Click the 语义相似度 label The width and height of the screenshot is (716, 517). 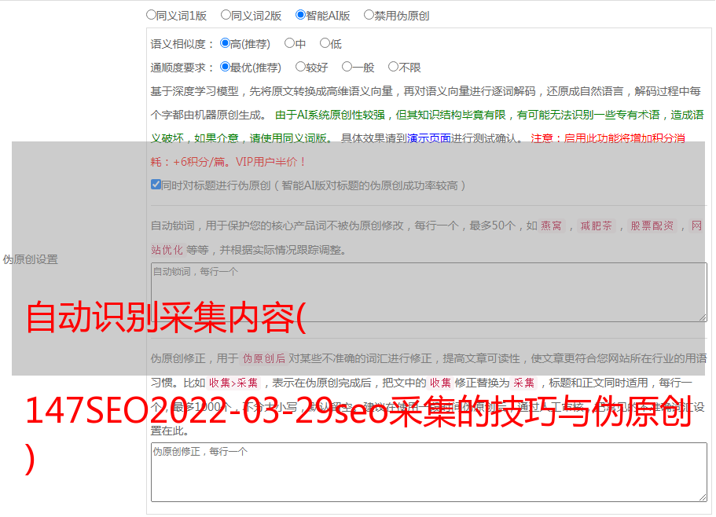182,44
